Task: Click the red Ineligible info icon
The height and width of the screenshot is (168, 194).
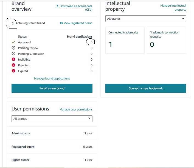Action: tap(13, 59)
